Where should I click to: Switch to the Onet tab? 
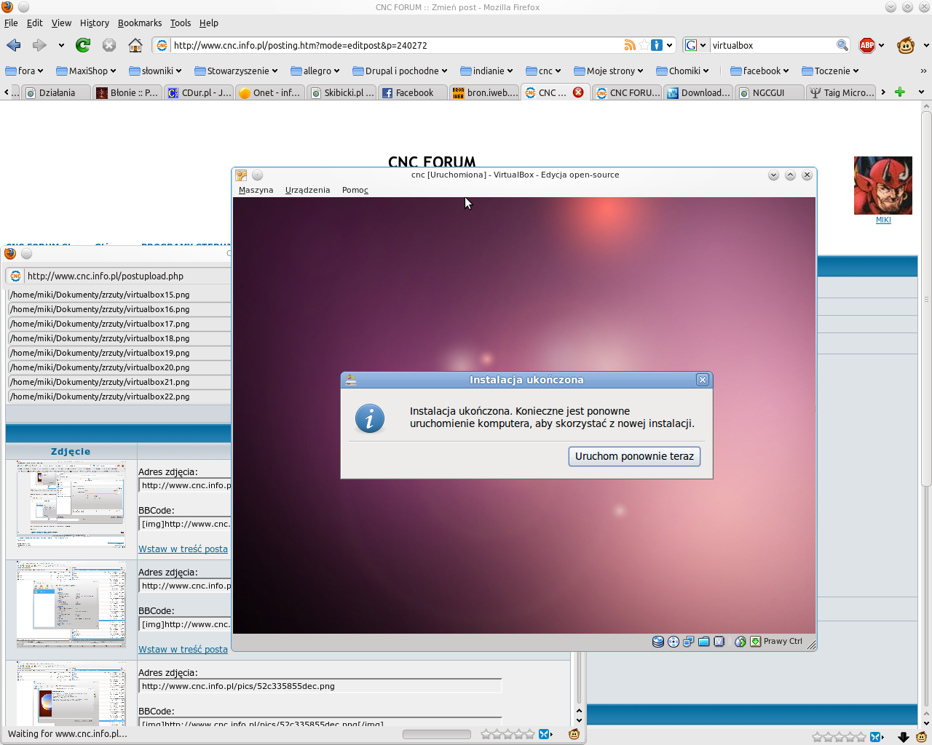point(270,92)
